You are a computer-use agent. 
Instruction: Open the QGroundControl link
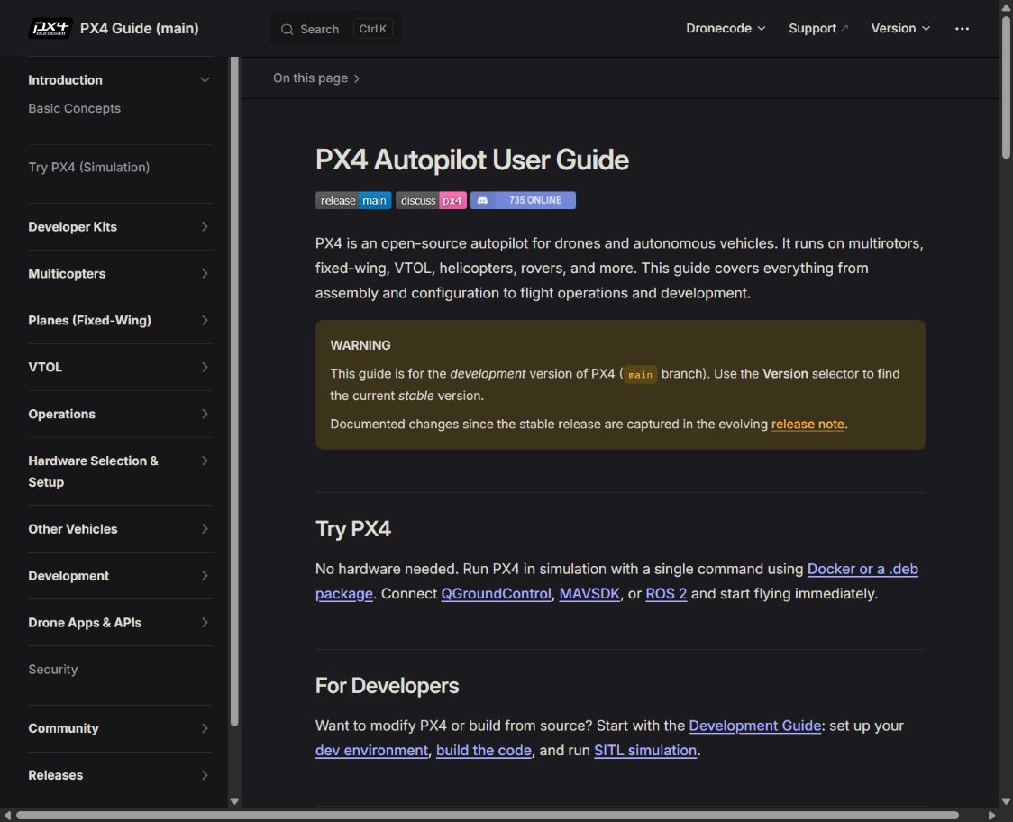pos(496,593)
